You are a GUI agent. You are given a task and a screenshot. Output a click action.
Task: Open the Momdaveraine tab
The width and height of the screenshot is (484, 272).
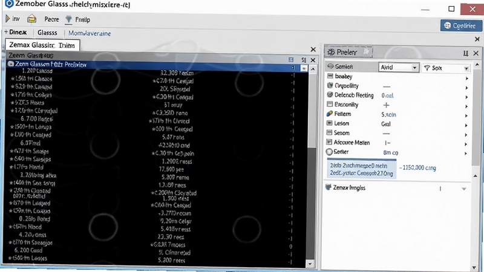[90, 33]
